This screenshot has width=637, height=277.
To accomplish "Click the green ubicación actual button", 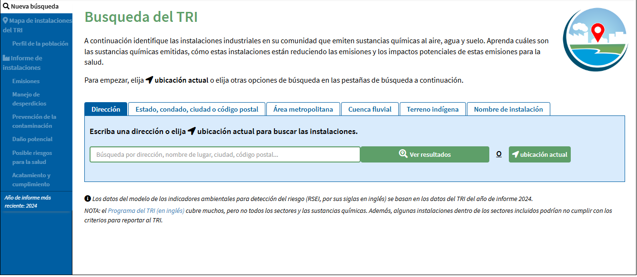I will pos(540,154).
